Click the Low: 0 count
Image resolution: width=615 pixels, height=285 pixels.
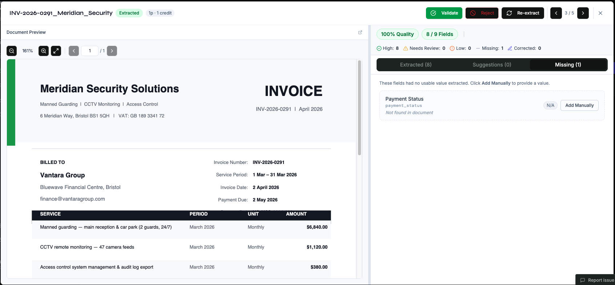[x=461, y=48]
